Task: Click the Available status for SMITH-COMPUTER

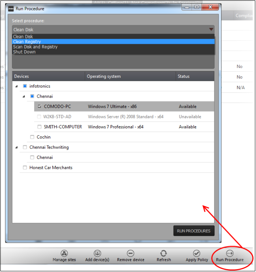Action: (x=188, y=127)
